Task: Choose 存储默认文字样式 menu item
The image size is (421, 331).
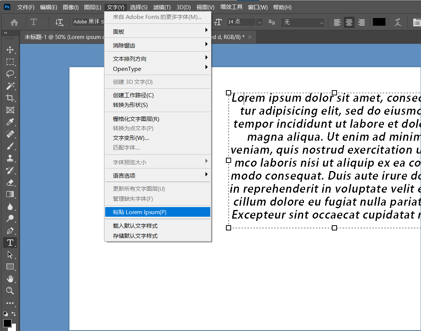Action: click(x=158, y=236)
